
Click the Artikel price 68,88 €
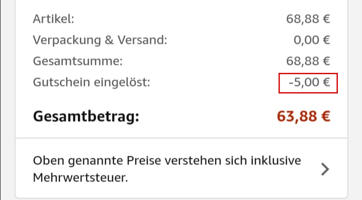[x=308, y=19]
